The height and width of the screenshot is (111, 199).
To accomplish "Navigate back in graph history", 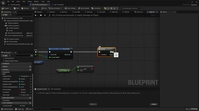I will tap(41, 15).
